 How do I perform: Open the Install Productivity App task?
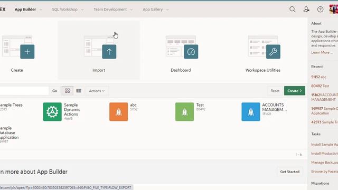click(325, 154)
